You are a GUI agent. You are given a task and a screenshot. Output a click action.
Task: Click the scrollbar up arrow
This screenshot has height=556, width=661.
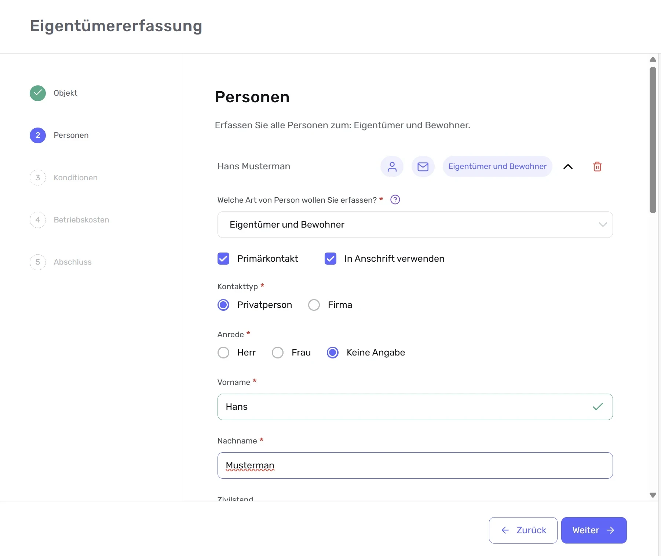point(653,59)
